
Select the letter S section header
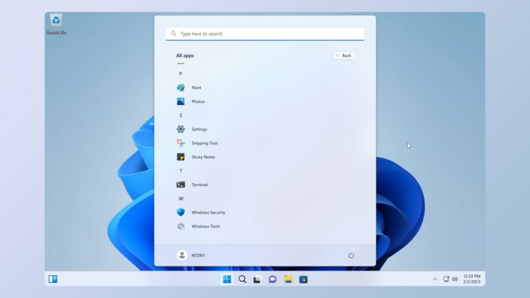coord(181,115)
